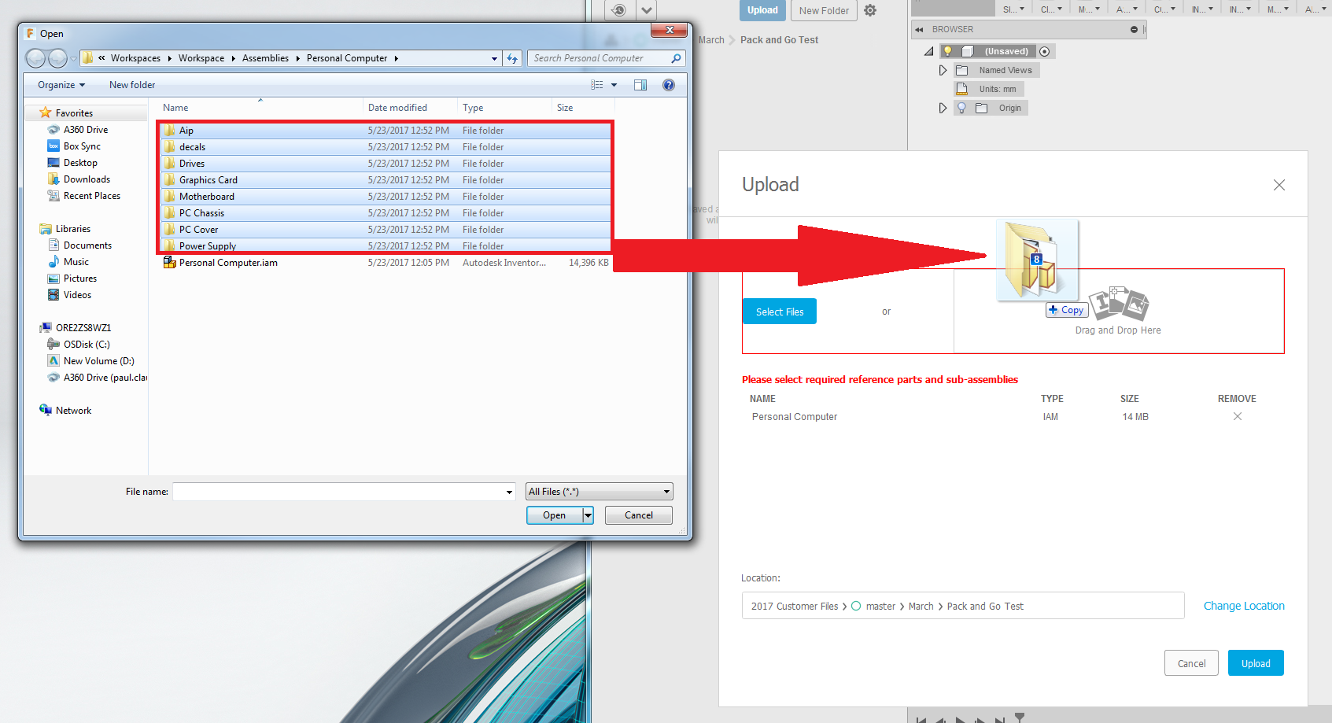
Task: Select the Aip folder
Action: (x=386, y=131)
